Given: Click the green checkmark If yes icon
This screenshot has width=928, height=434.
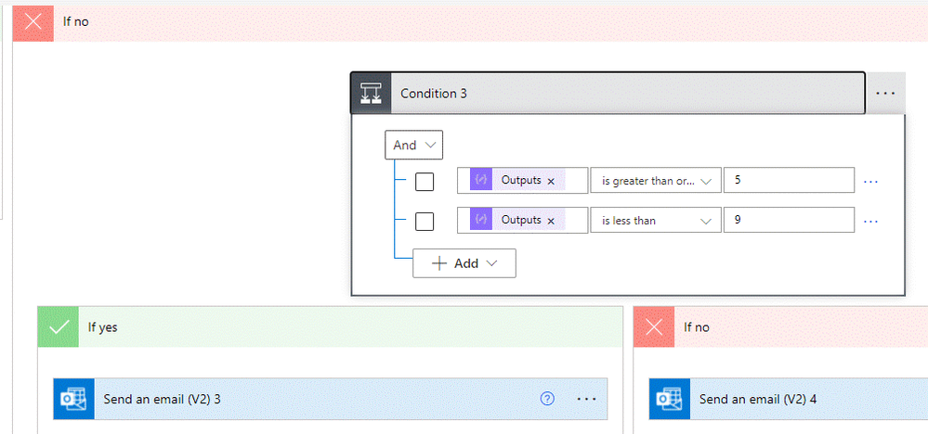Looking at the screenshot, I should (58, 327).
